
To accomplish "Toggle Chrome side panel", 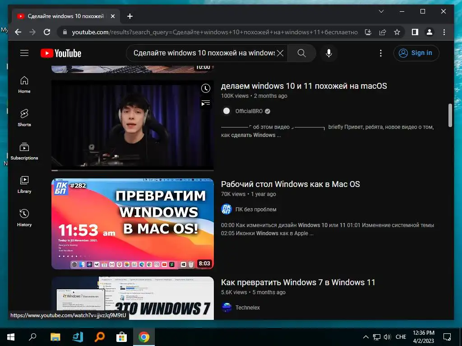I will [x=415, y=32].
